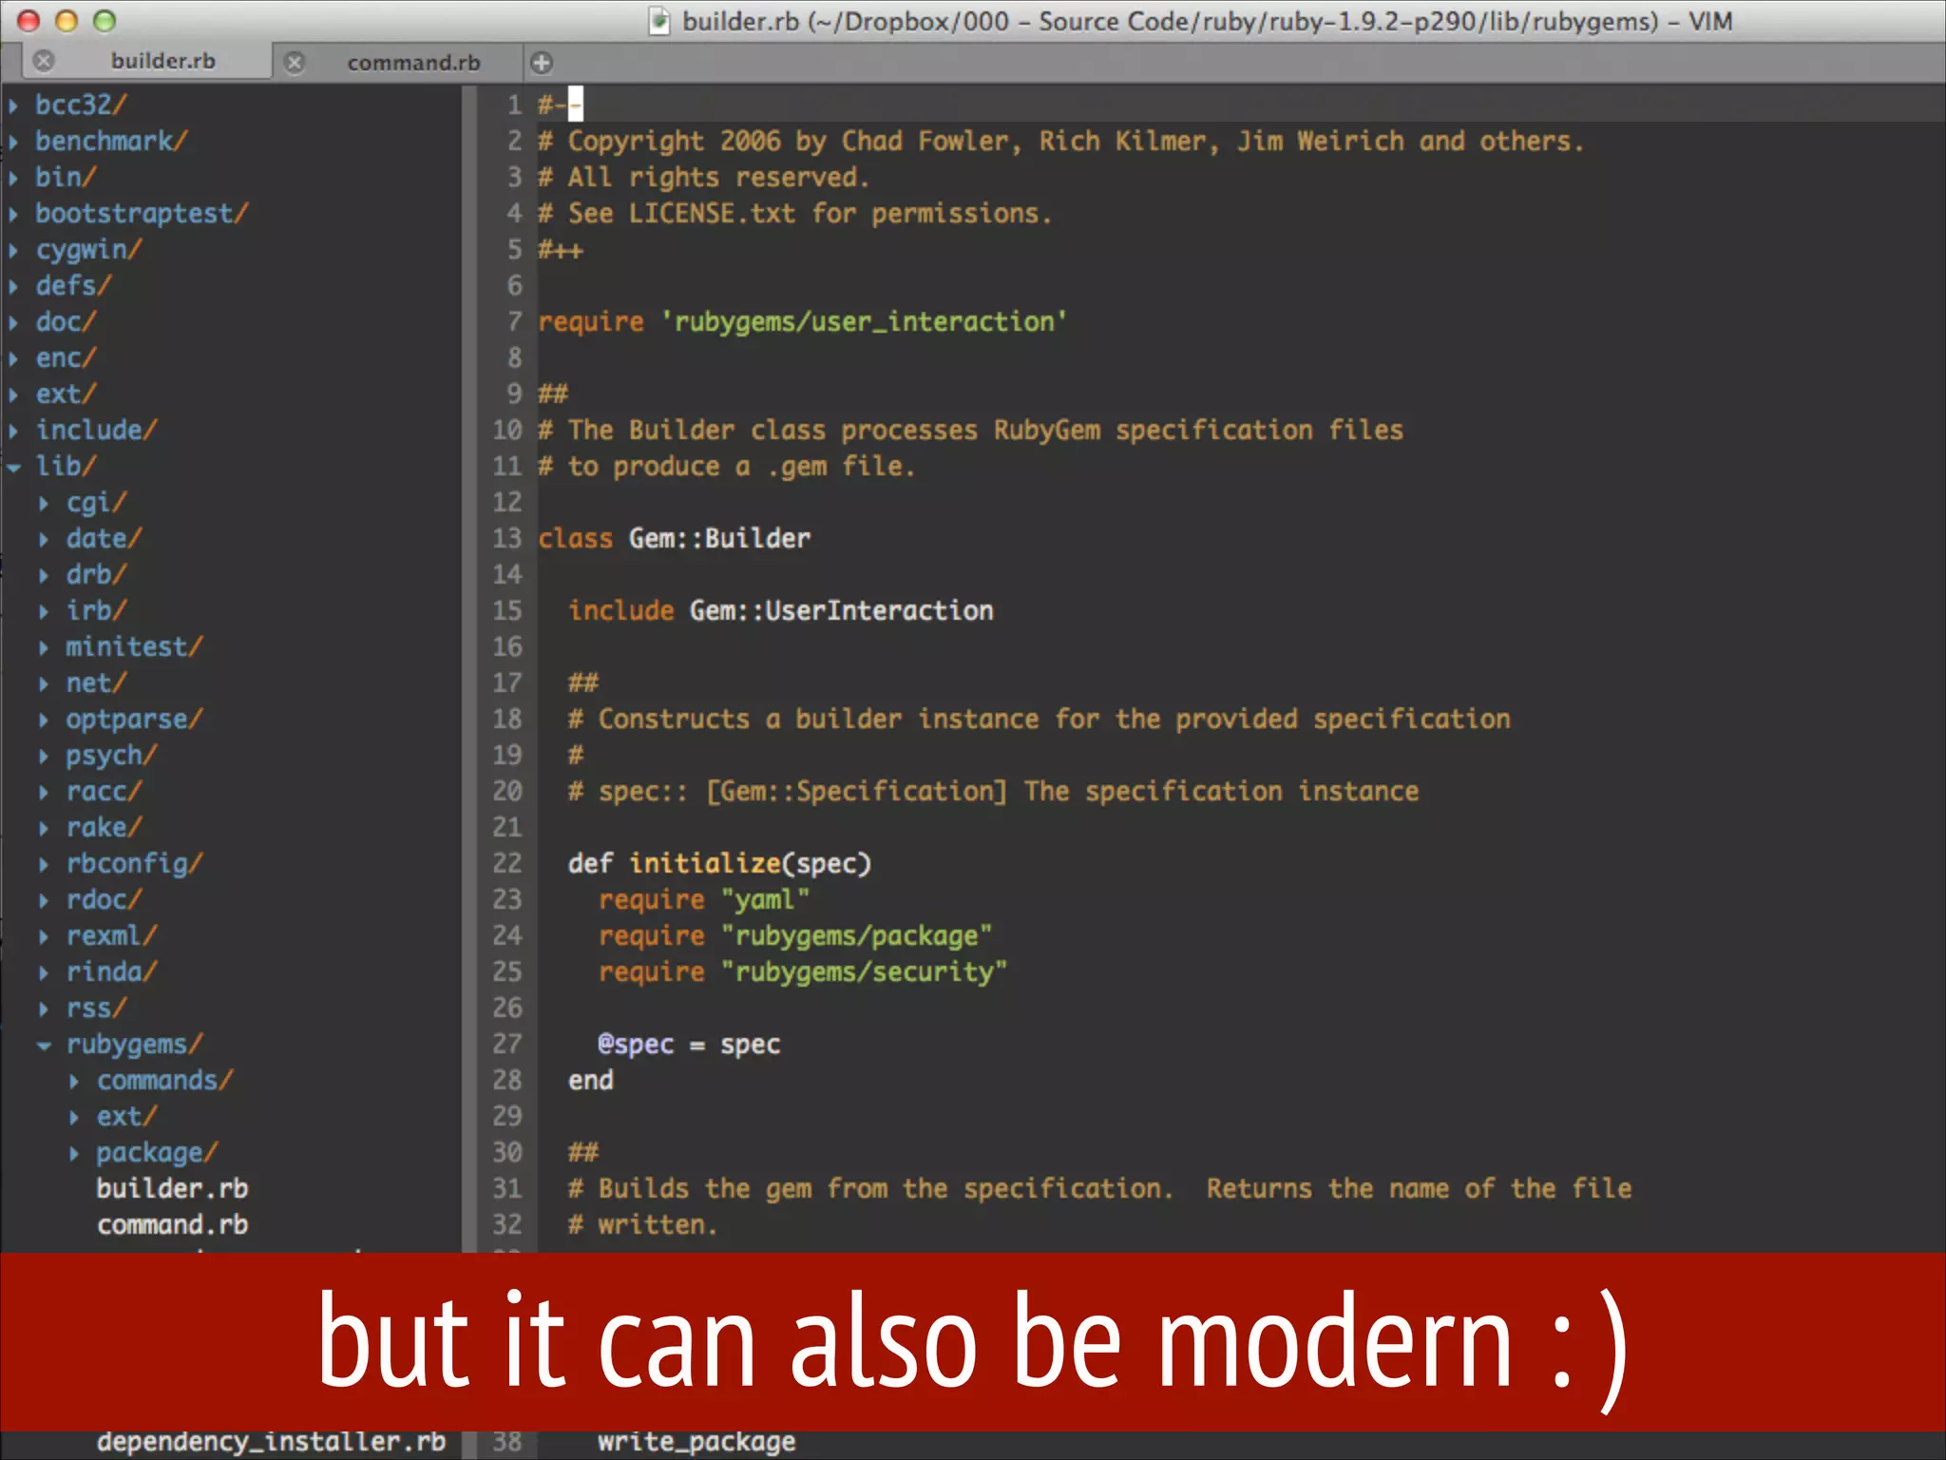
Task: Select the net/ directory
Action: coord(96,682)
